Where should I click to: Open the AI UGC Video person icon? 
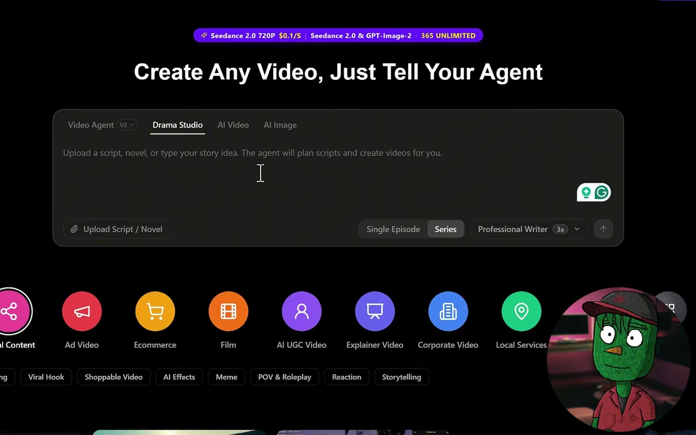(x=302, y=311)
